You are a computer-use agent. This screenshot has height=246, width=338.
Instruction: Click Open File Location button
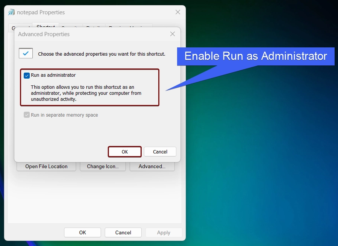click(46, 167)
